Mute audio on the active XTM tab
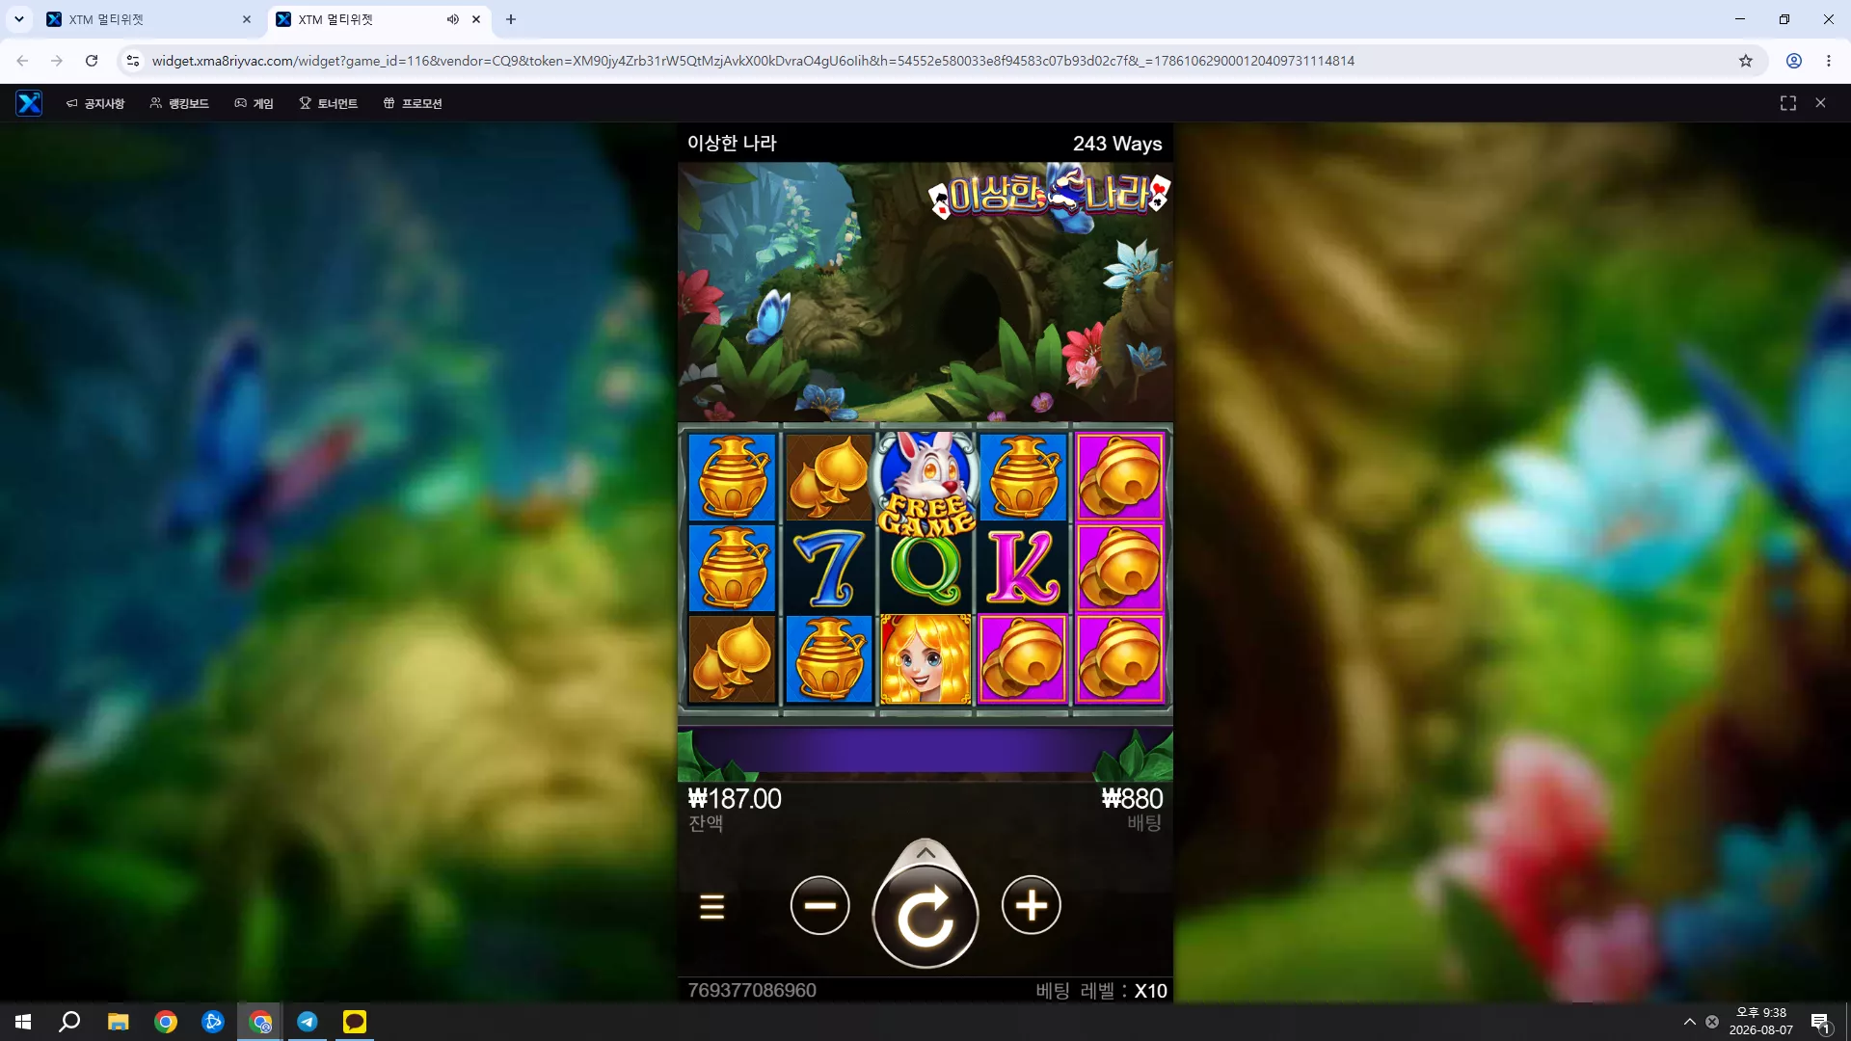This screenshot has height=1041, width=1851. 453,19
